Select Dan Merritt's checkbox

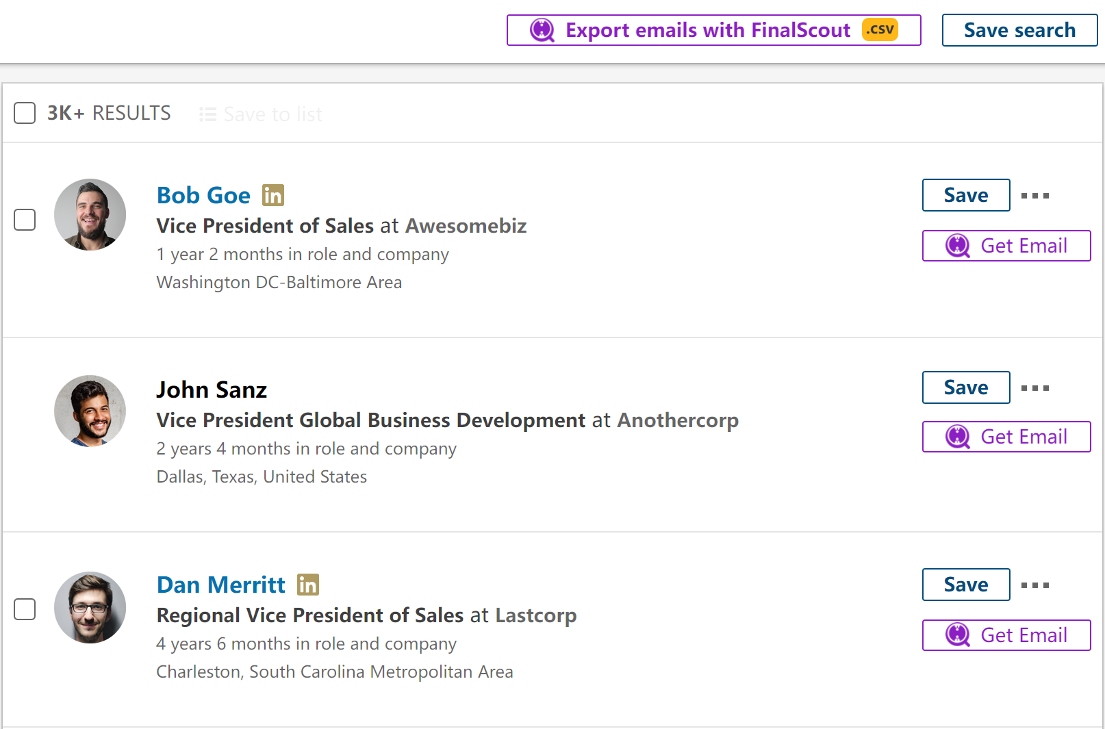pyautogui.click(x=25, y=609)
